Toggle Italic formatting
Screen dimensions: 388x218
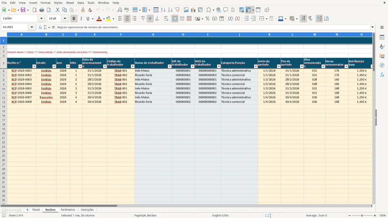coord(81,19)
